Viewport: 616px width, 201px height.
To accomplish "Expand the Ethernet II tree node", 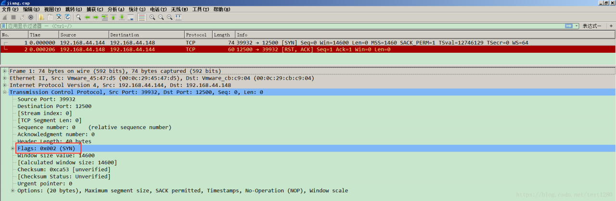I will coord(4,78).
